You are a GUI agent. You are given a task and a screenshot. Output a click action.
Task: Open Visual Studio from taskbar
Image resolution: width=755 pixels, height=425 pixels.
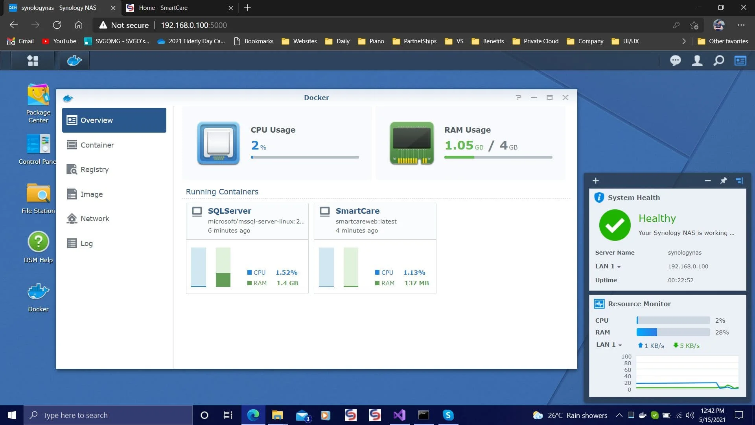coord(399,415)
